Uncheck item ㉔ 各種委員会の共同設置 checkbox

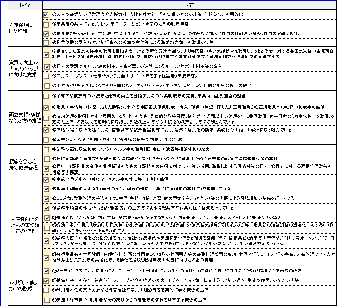[46, 258]
